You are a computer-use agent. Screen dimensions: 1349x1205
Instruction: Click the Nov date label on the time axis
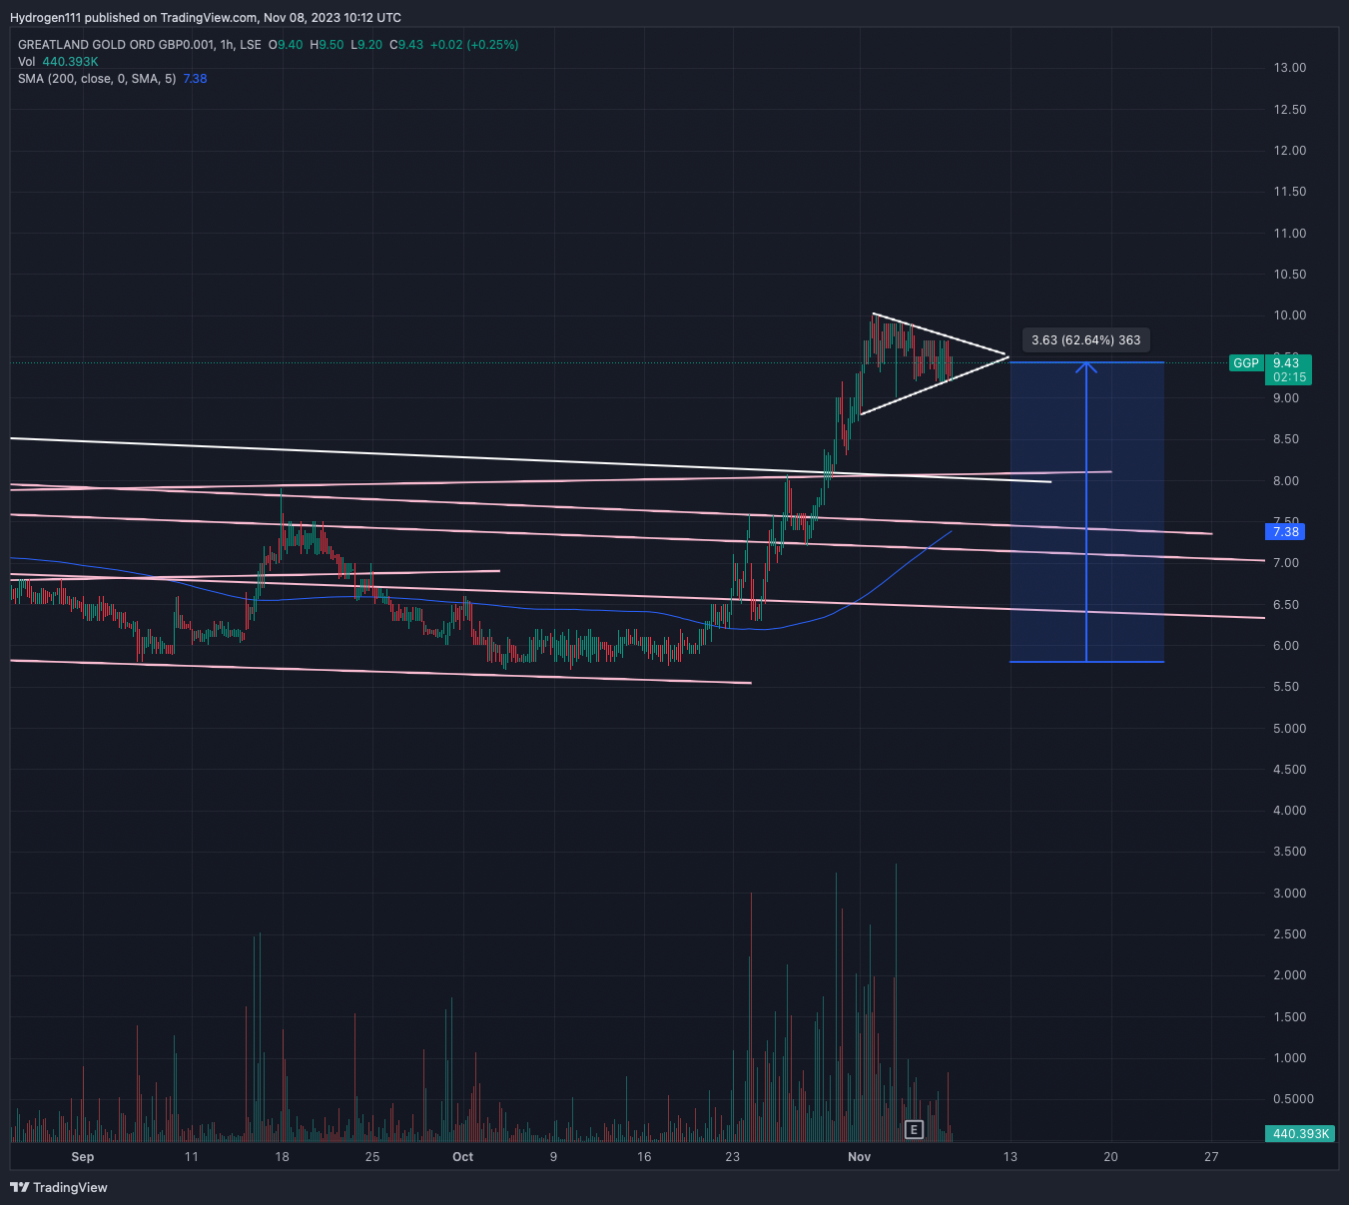[x=859, y=1157]
